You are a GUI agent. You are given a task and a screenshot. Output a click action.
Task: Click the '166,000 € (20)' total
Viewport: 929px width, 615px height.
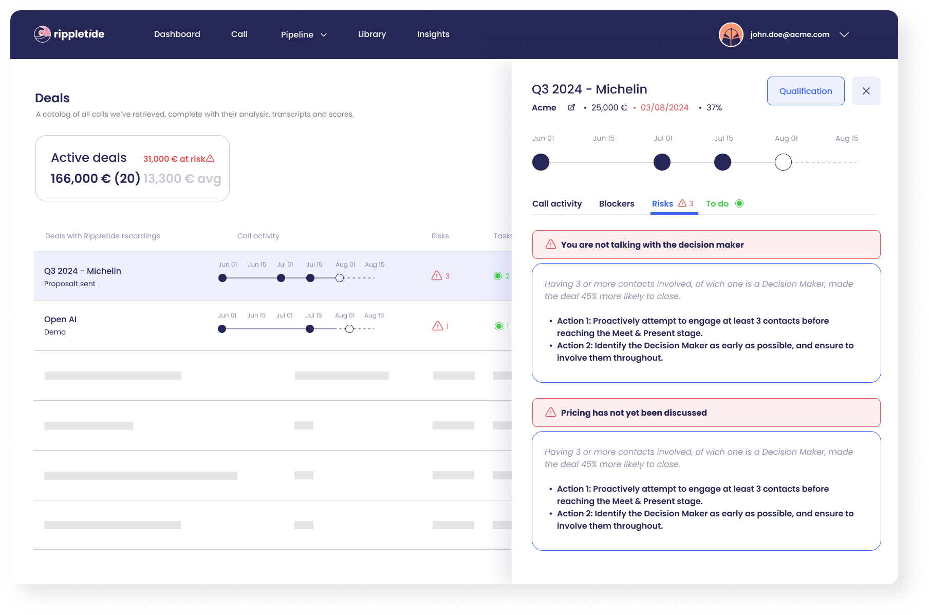(96, 178)
